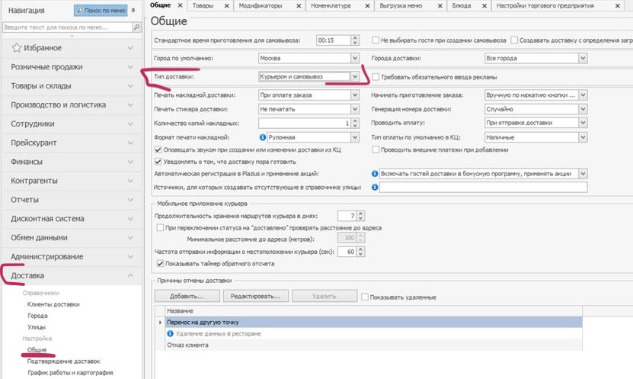The image size is (633, 379).
Task: Click info icon beside Plazius bonus program field
Action: click(x=375, y=174)
